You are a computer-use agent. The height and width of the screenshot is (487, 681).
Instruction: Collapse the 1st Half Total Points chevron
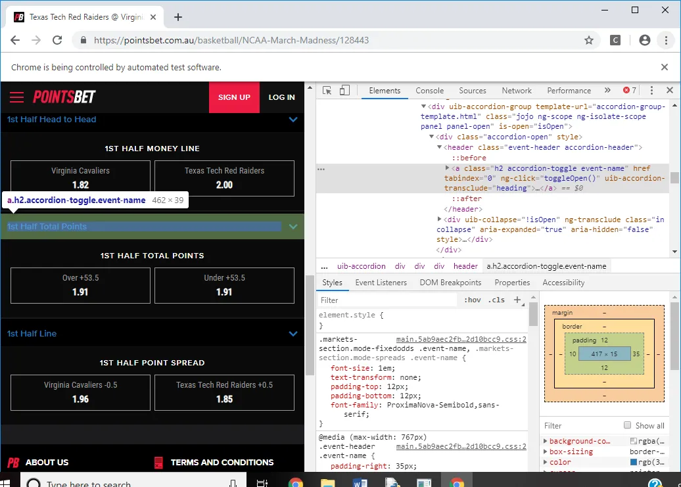click(293, 227)
